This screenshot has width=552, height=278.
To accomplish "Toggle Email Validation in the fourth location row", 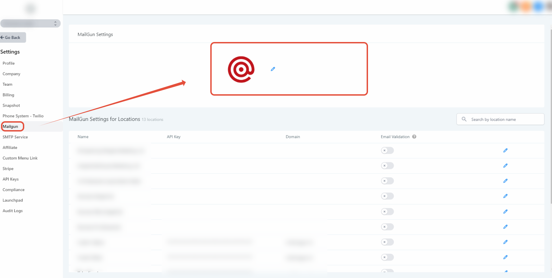I will [387, 196].
